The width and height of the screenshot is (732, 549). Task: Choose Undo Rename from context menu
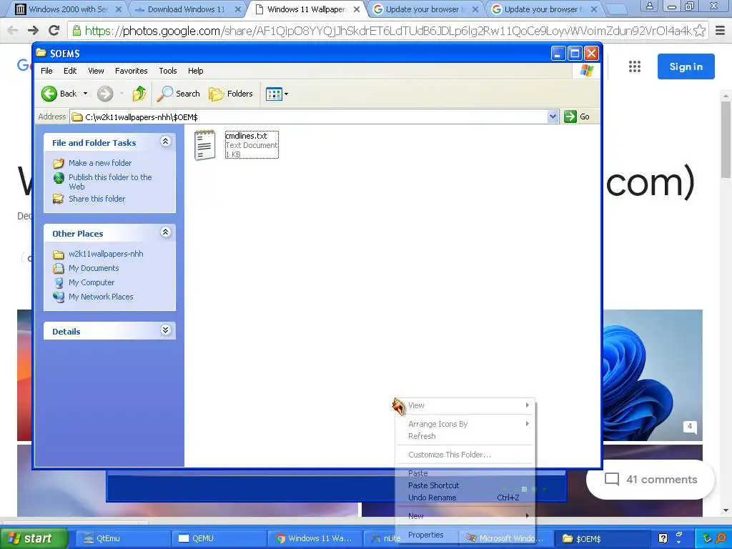(465, 498)
